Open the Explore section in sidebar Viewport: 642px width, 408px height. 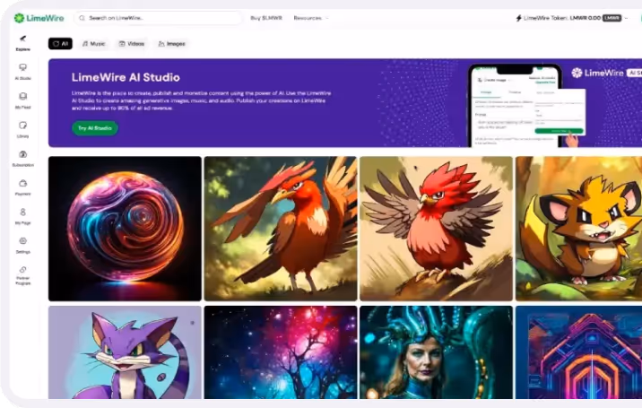(x=23, y=43)
